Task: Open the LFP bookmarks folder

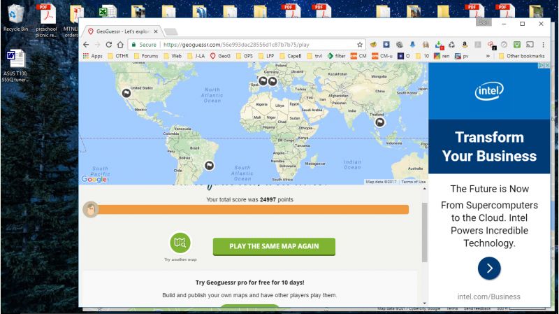Action: pyautogui.click(x=266, y=56)
